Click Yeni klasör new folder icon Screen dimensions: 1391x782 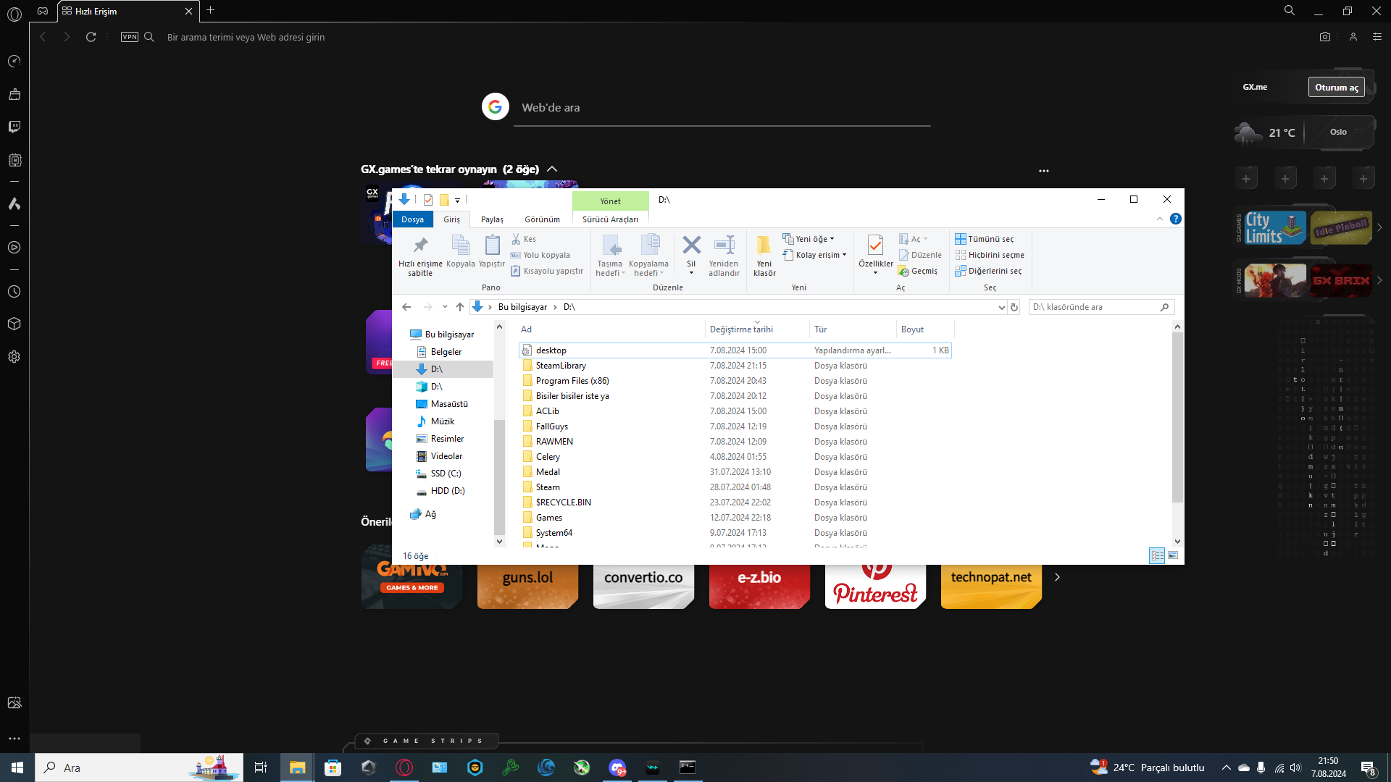[764, 246]
